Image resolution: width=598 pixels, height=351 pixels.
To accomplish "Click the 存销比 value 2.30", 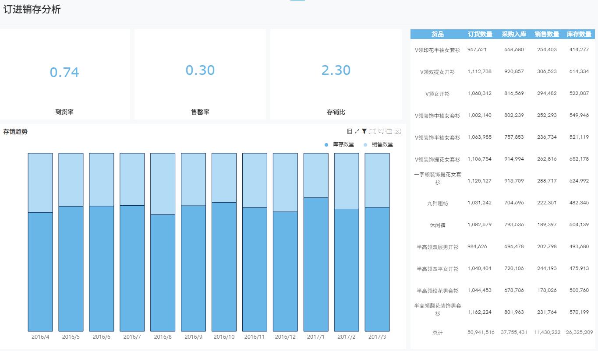I will 336,70.
